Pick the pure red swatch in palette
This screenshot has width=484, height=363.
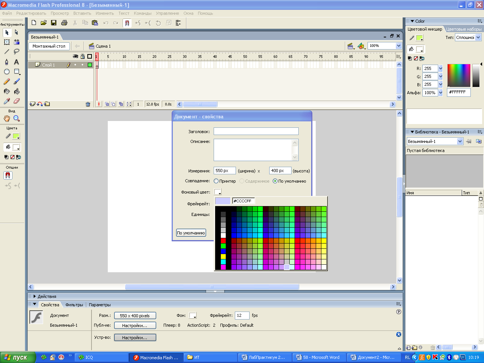point(223,240)
